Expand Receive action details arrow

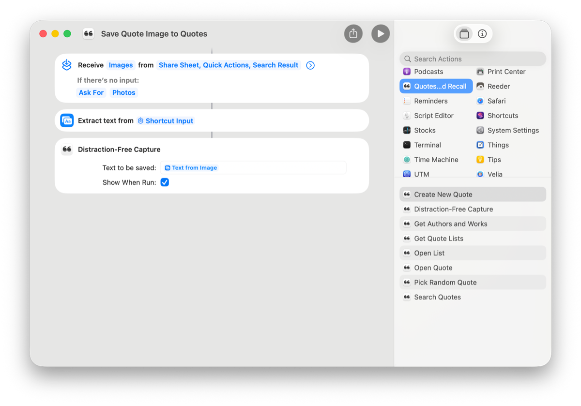[310, 65]
